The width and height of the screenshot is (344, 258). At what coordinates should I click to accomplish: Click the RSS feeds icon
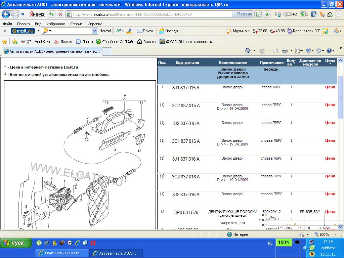(x=262, y=51)
